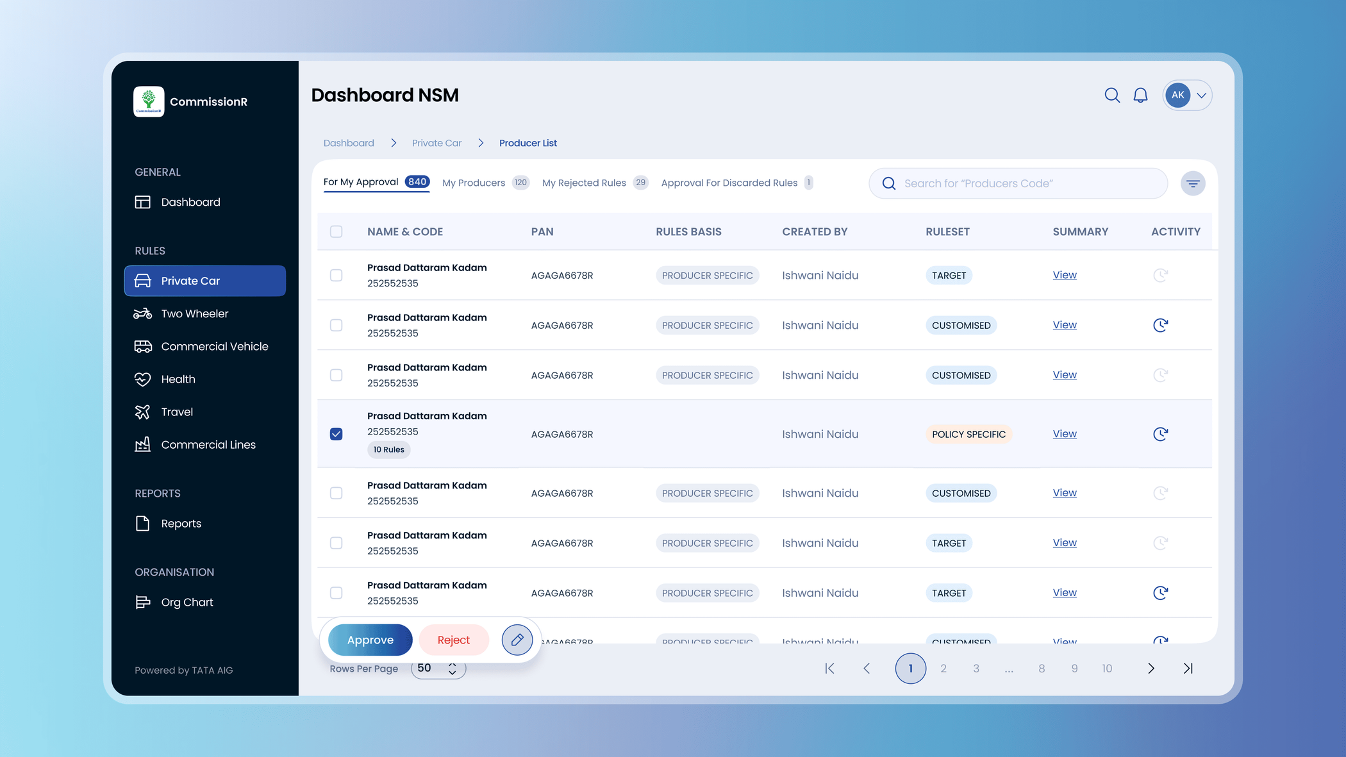Viewport: 1346px width, 757px height.
Task: Check the fifth row CUSTOMISED checkbox
Action: pos(336,493)
